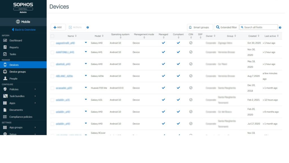The width and height of the screenshot is (289, 163).
Task: Sort devices by Last active arrows
Action: (278, 36)
